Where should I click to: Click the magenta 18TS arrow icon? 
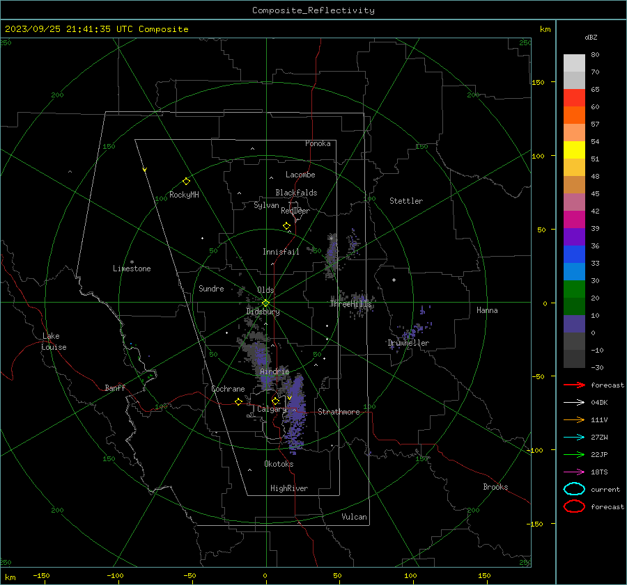[574, 472]
